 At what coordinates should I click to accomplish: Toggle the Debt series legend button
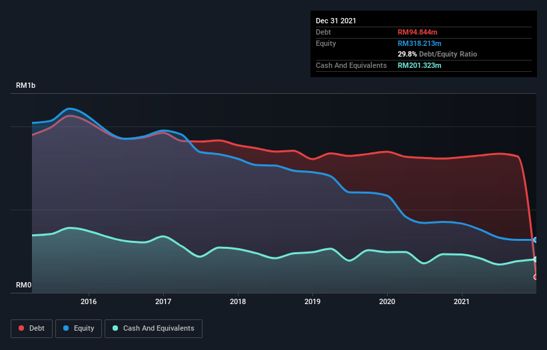32,329
